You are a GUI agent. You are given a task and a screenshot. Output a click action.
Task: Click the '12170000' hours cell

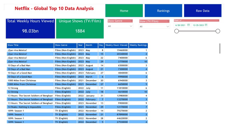pos(122,107)
